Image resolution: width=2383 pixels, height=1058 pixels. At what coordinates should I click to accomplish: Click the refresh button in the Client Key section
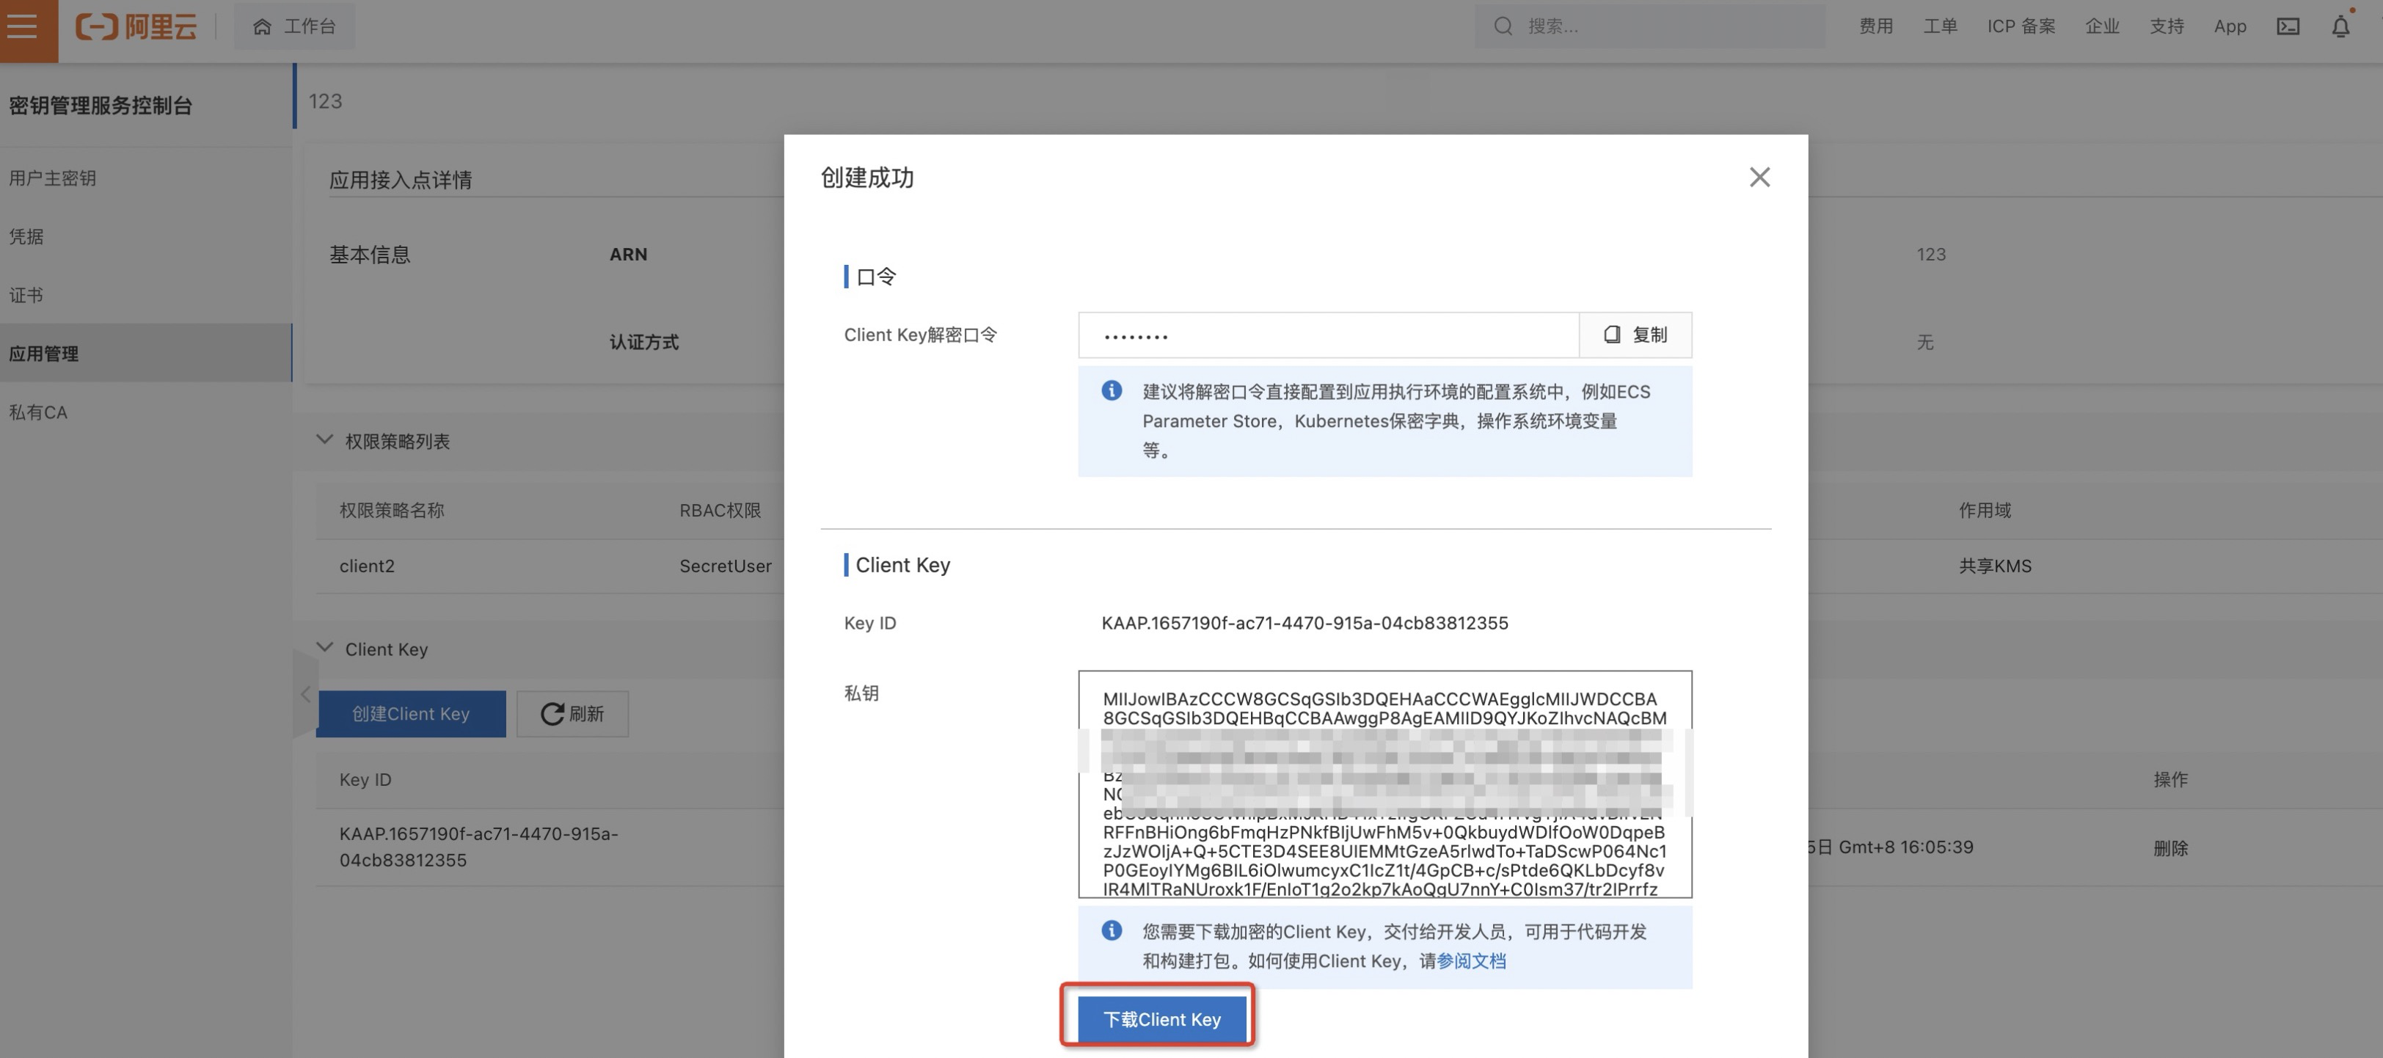(572, 713)
